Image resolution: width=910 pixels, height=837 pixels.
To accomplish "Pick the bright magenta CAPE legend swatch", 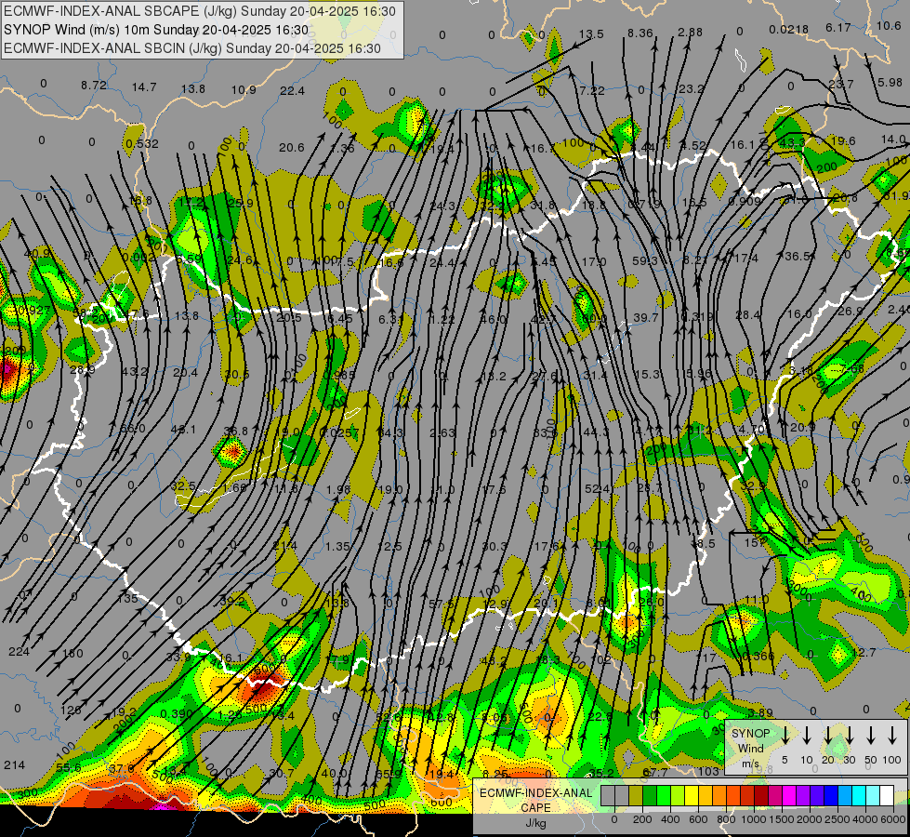I will [789, 796].
